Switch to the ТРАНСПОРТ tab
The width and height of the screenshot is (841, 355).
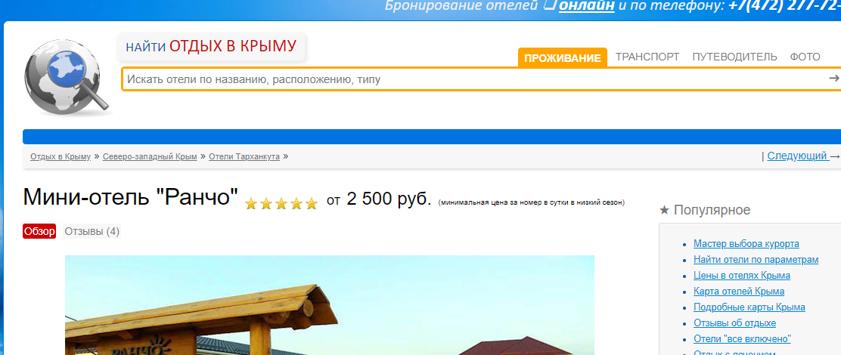[647, 57]
